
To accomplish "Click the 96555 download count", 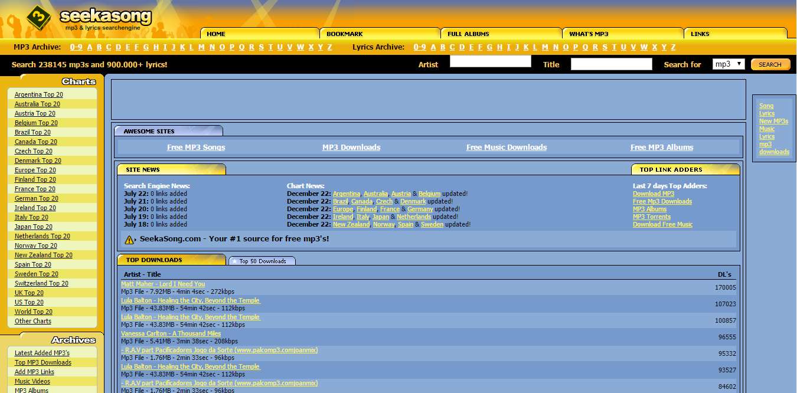I will (727, 338).
